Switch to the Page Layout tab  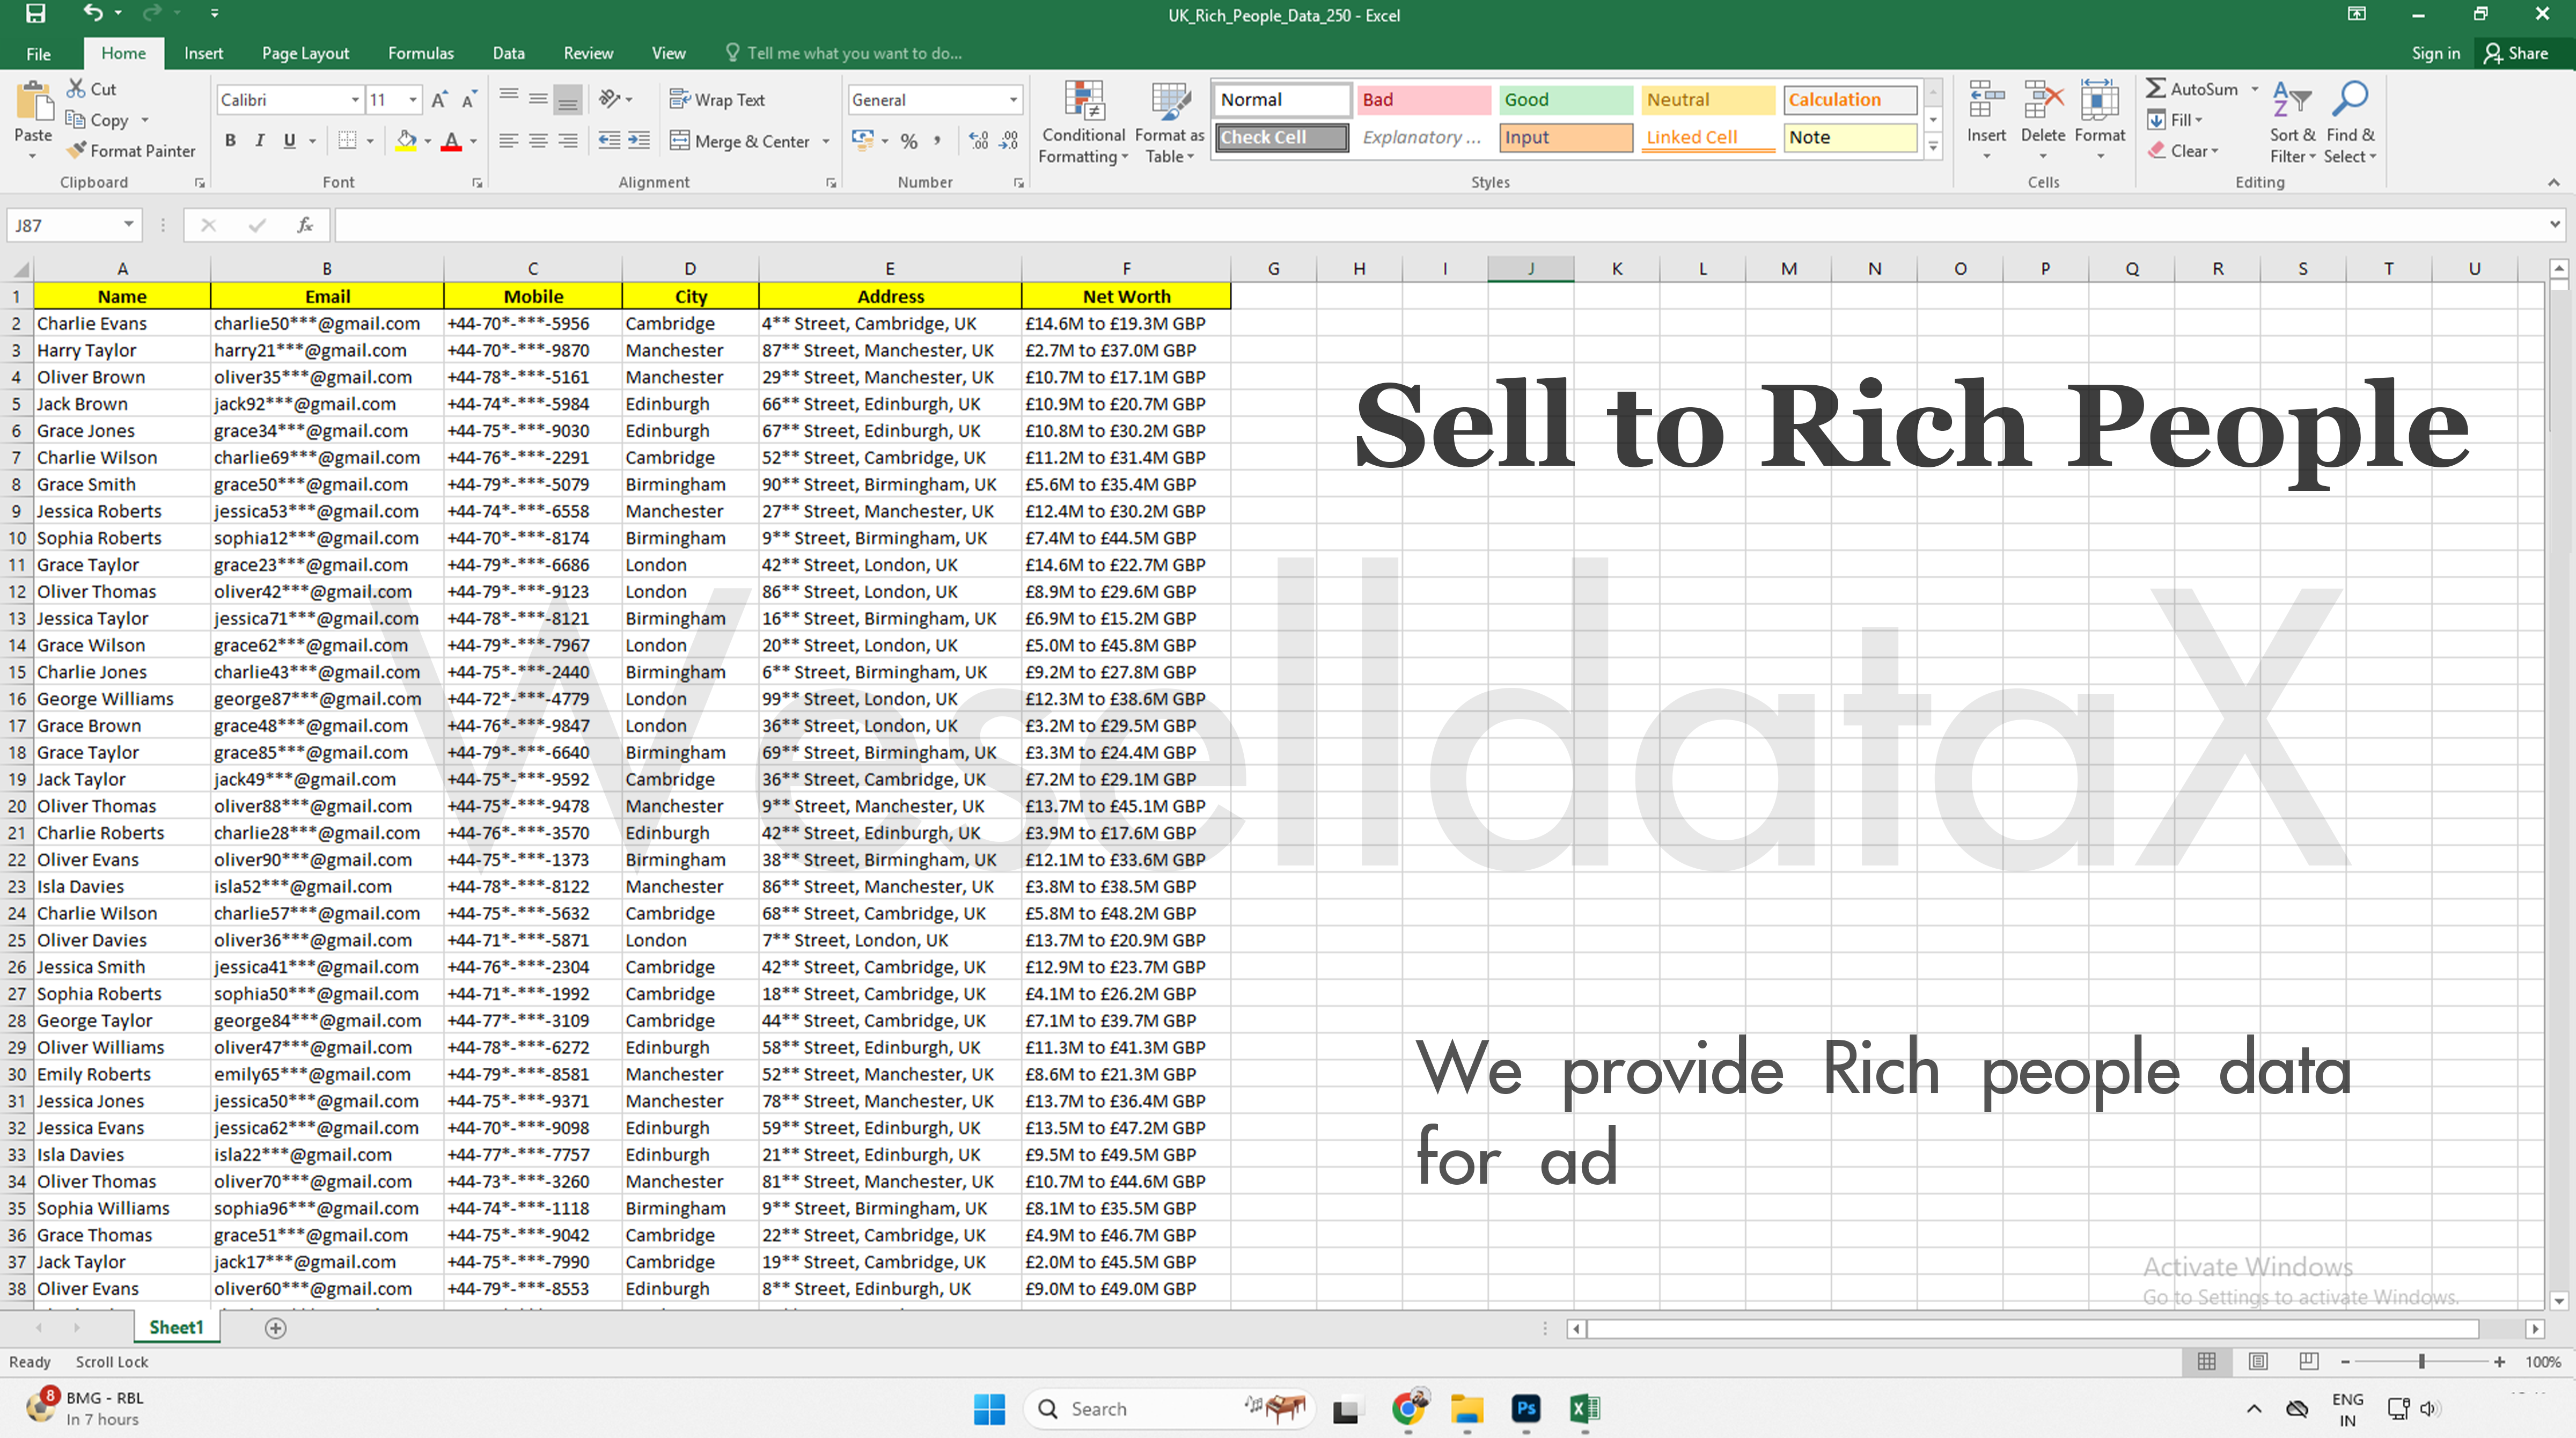tap(305, 53)
